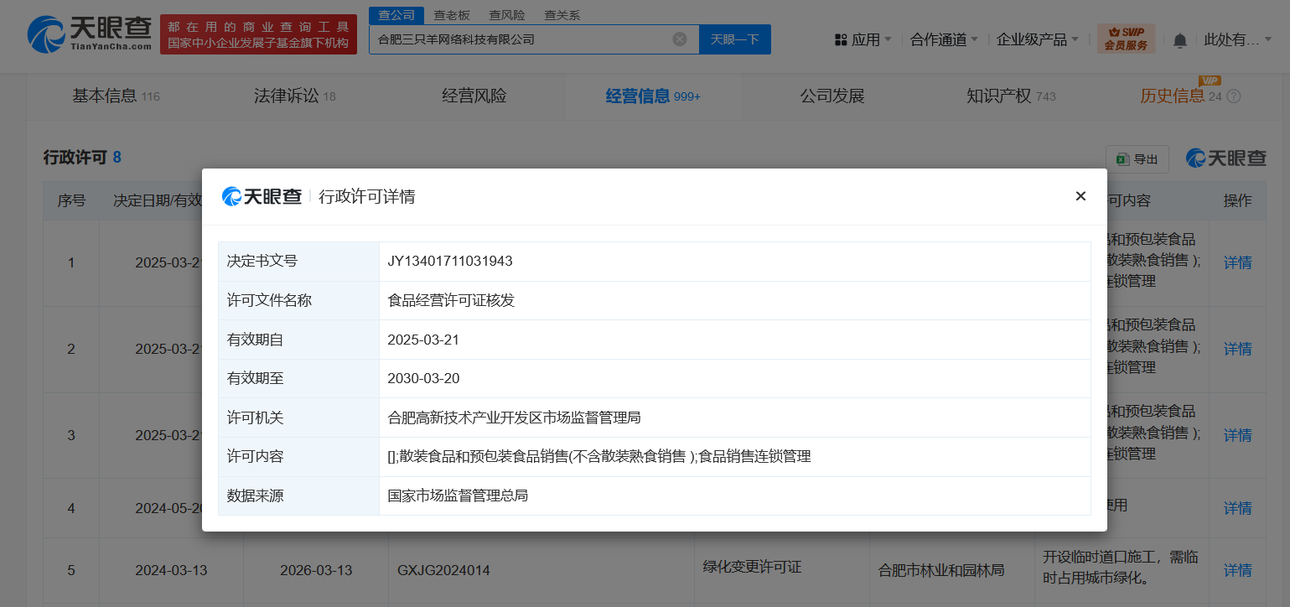
Task: Open the 公司发展 section tab
Action: 832,96
